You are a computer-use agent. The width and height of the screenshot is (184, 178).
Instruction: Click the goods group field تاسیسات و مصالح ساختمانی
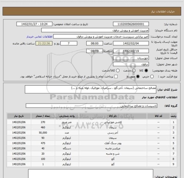(x=91, y=106)
